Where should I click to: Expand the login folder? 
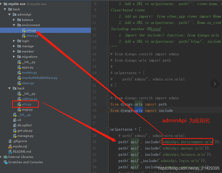(x=14, y=41)
